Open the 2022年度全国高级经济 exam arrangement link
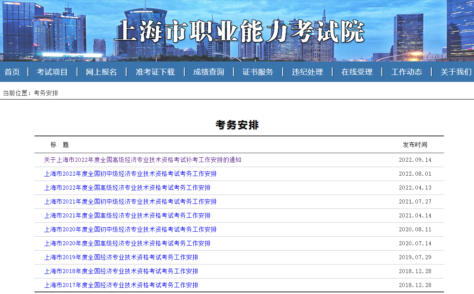474x294 pixels. tap(127, 188)
